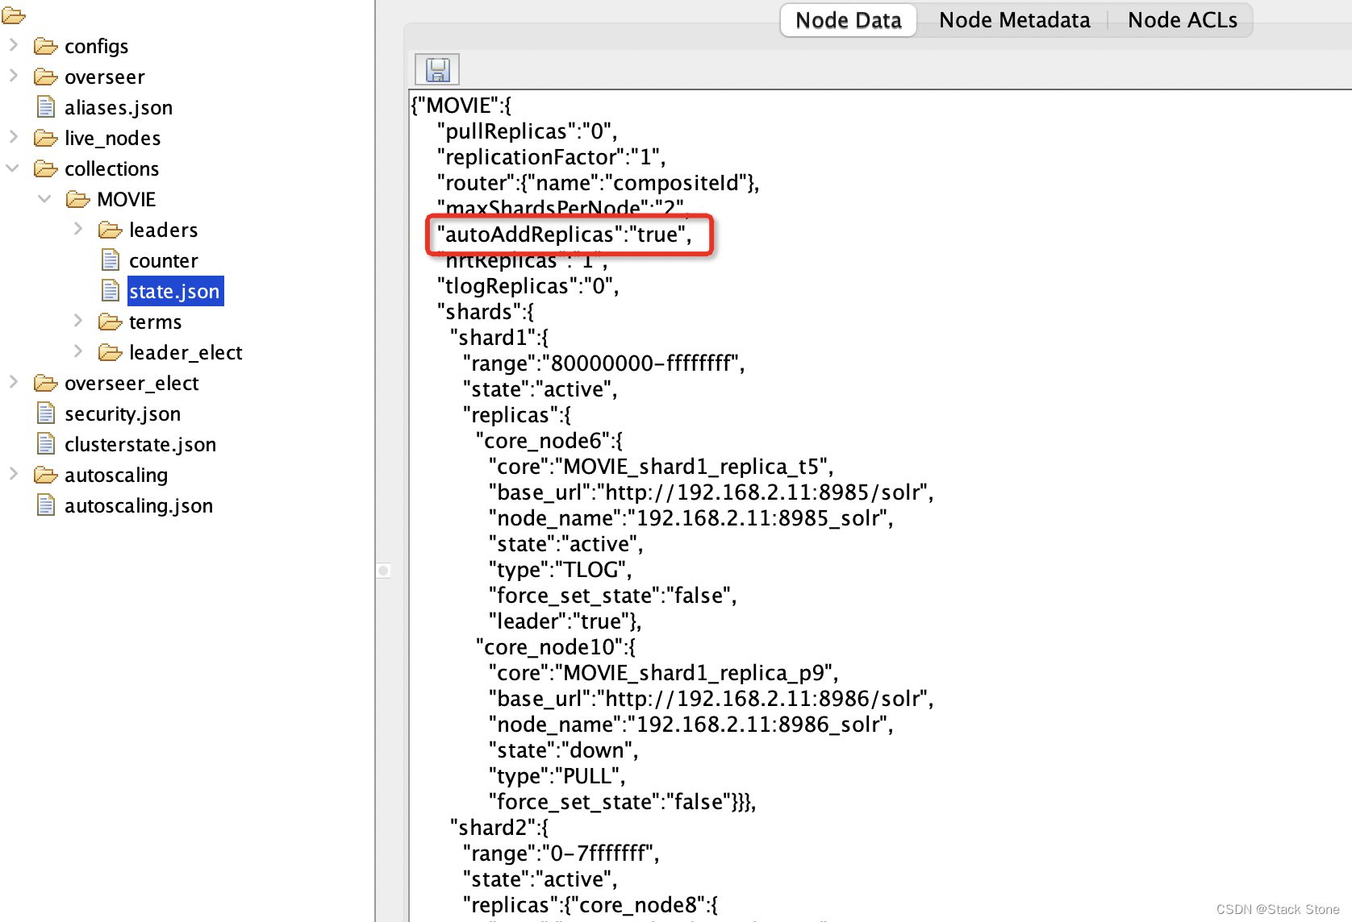The height and width of the screenshot is (922, 1352).
Task: Click the leaders folder icon
Action: [111, 230]
